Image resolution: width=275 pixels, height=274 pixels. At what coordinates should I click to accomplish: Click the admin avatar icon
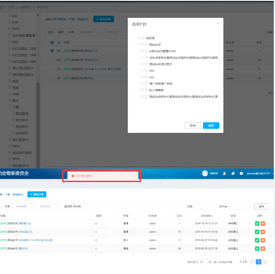pyautogui.click(x=205, y=173)
